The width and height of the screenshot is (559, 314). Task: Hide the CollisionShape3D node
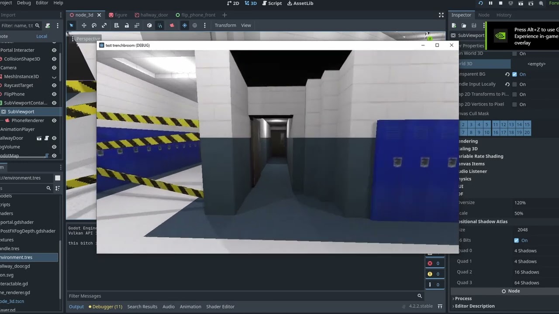54,59
